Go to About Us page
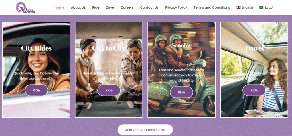The width and height of the screenshot is (292, 136). tap(78, 7)
